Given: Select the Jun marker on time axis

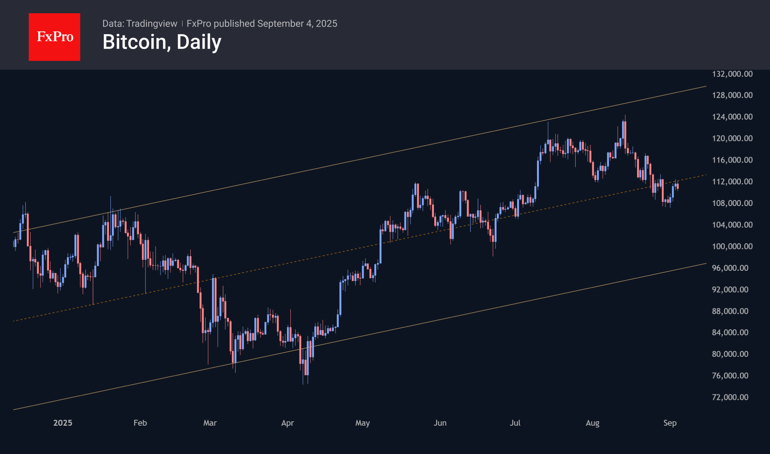Looking at the screenshot, I should tap(440, 423).
